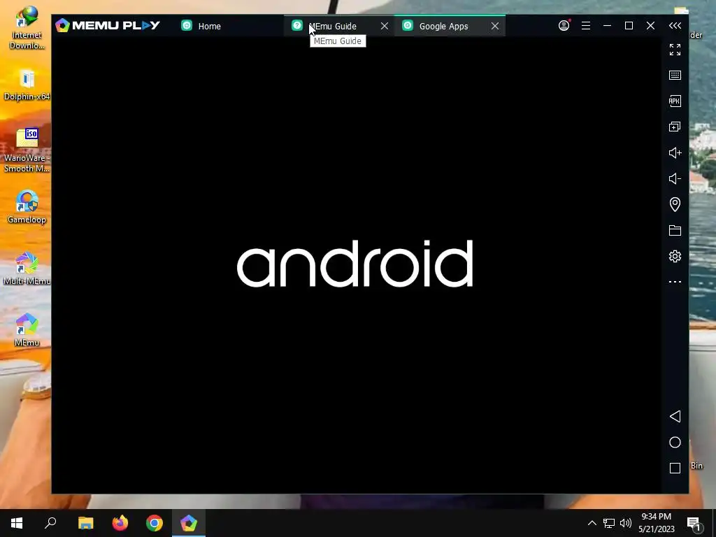Screen dimensions: 716x537
Task: Open the MEmu hamburger menu
Action: (586, 26)
